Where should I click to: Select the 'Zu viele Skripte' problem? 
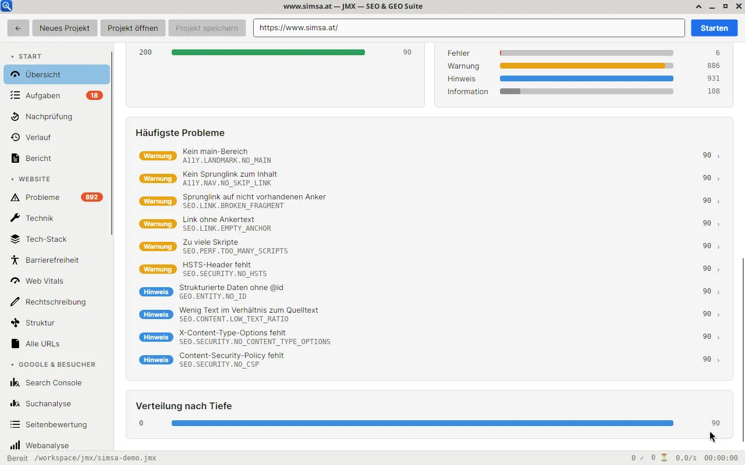pyautogui.click(x=430, y=246)
